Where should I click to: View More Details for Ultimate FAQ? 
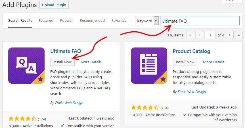(91, 62)
